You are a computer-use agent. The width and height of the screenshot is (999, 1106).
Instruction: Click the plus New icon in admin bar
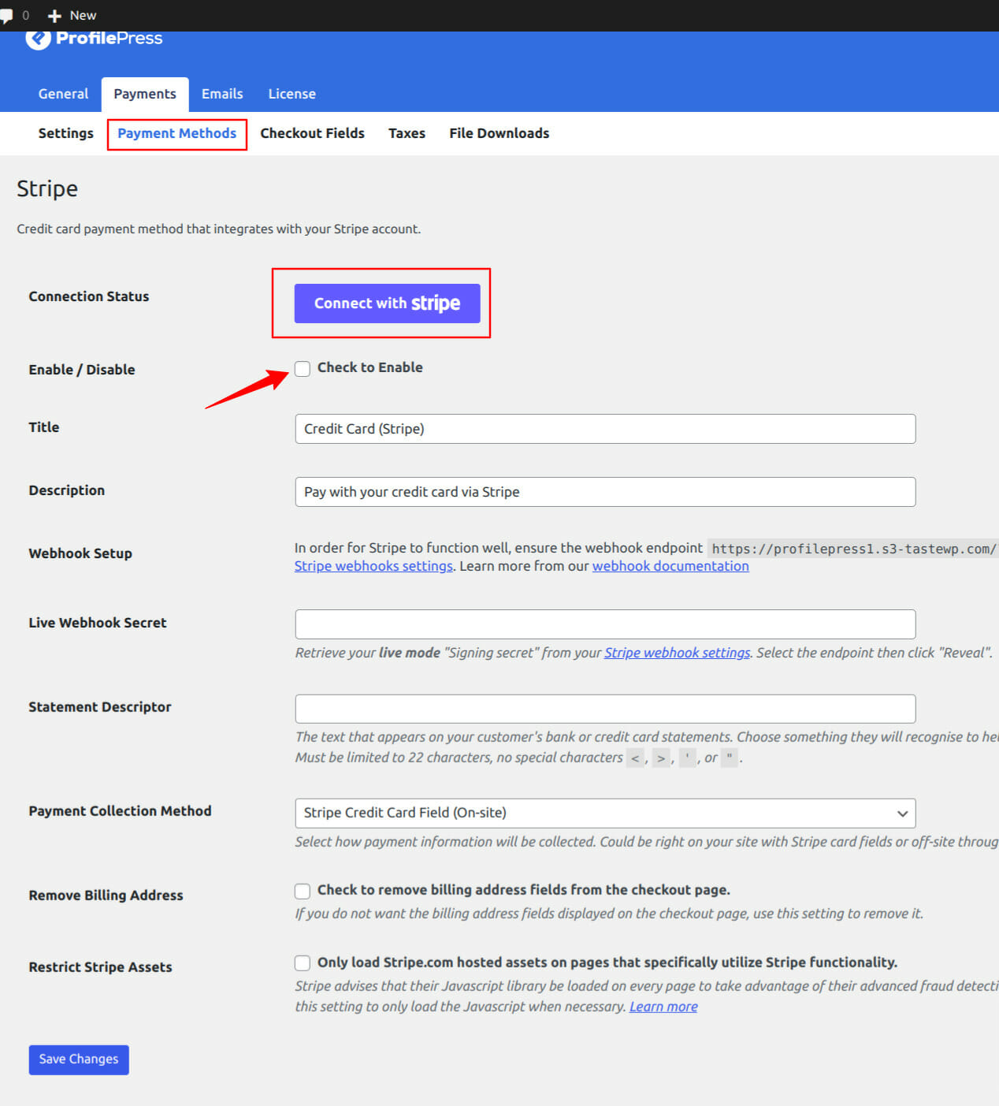pyautogui.click(x=54, y=16)
